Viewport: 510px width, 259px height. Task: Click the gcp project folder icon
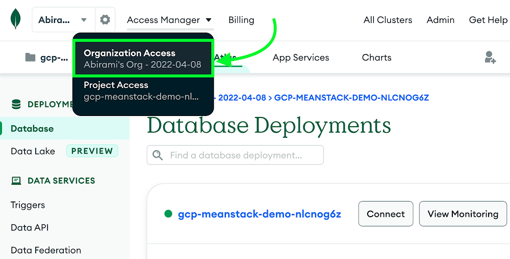point(30,57)
